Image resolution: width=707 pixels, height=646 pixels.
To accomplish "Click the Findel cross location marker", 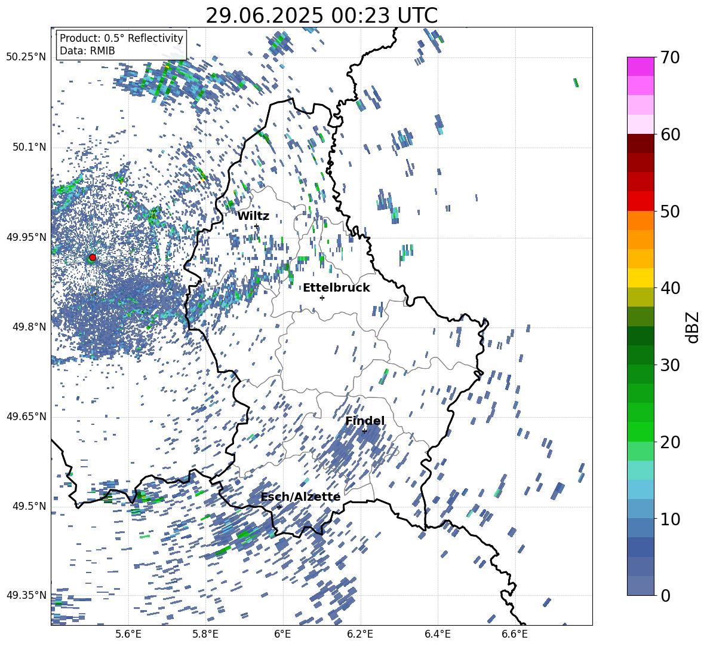I will point(364,431).
